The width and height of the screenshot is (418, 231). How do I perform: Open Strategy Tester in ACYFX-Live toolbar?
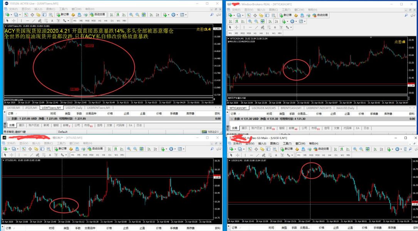click(51, 14)
